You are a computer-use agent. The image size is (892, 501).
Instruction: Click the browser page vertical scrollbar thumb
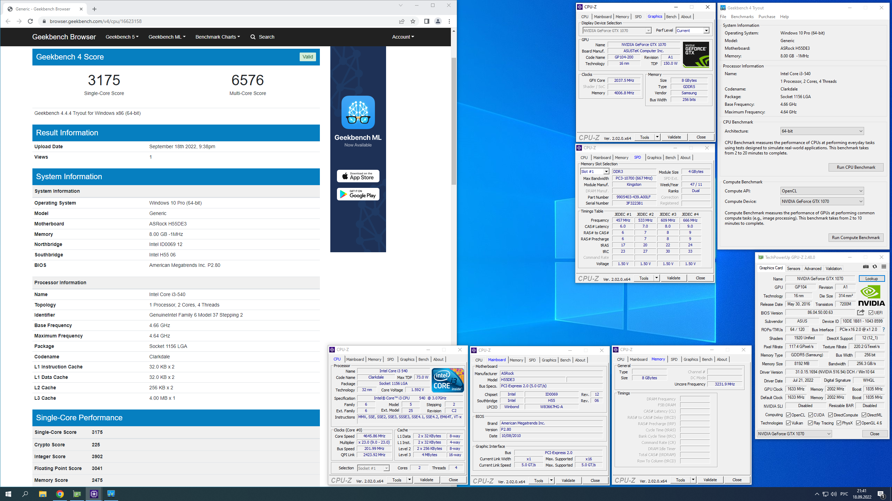pyautogui.click(x=454, y=121)
